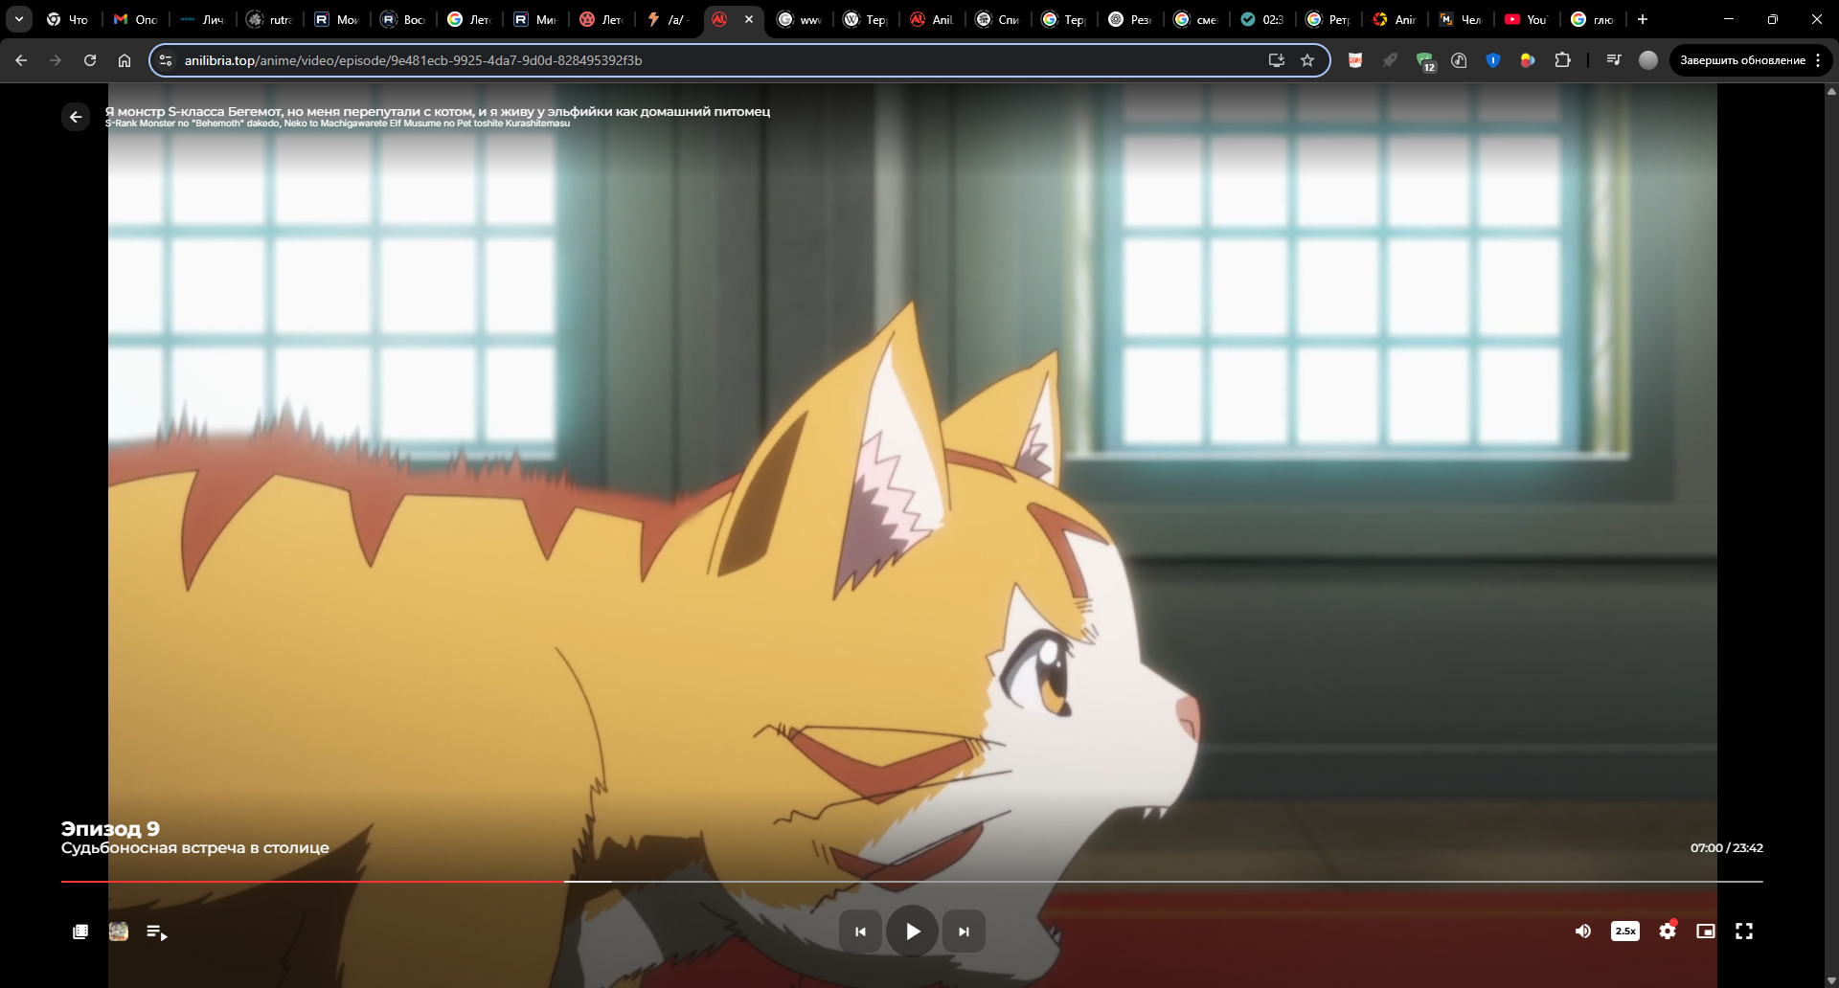Image resolution: width=1839 pixels, height=988 pixels.
Task: Bookmark this page with the star
Action: tap(1307, 60)
